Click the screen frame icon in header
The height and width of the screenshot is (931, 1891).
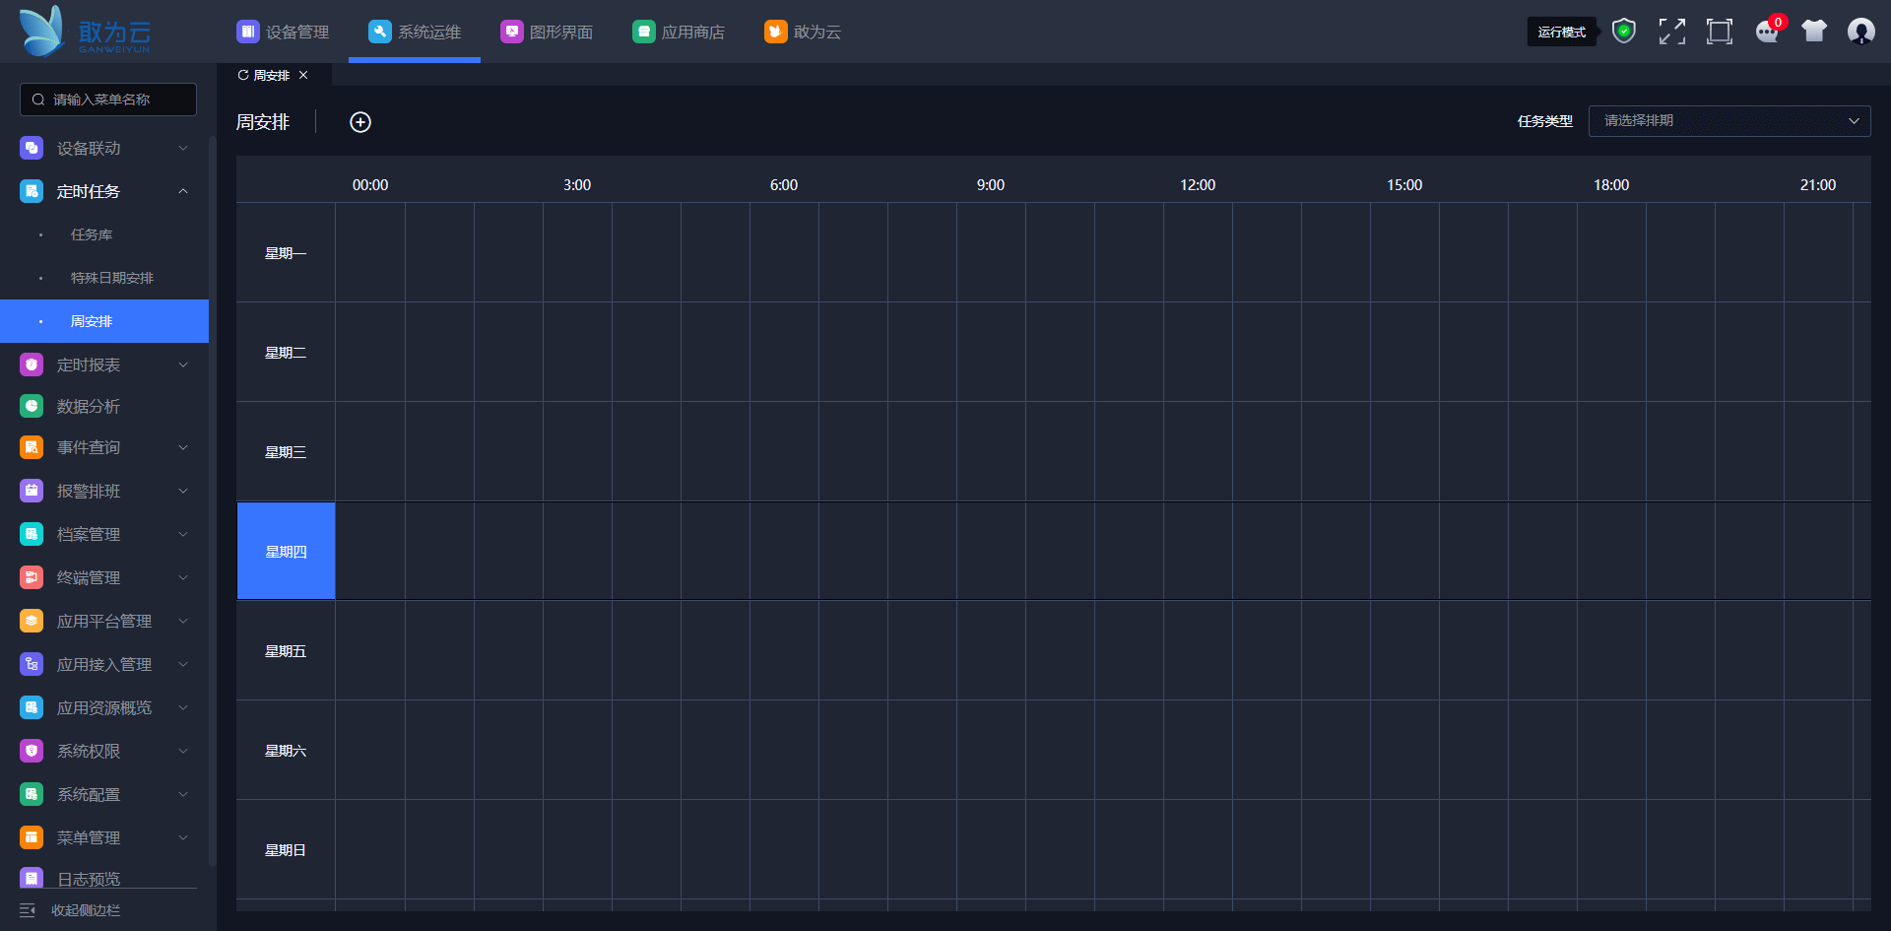(x=1719, y=32)
